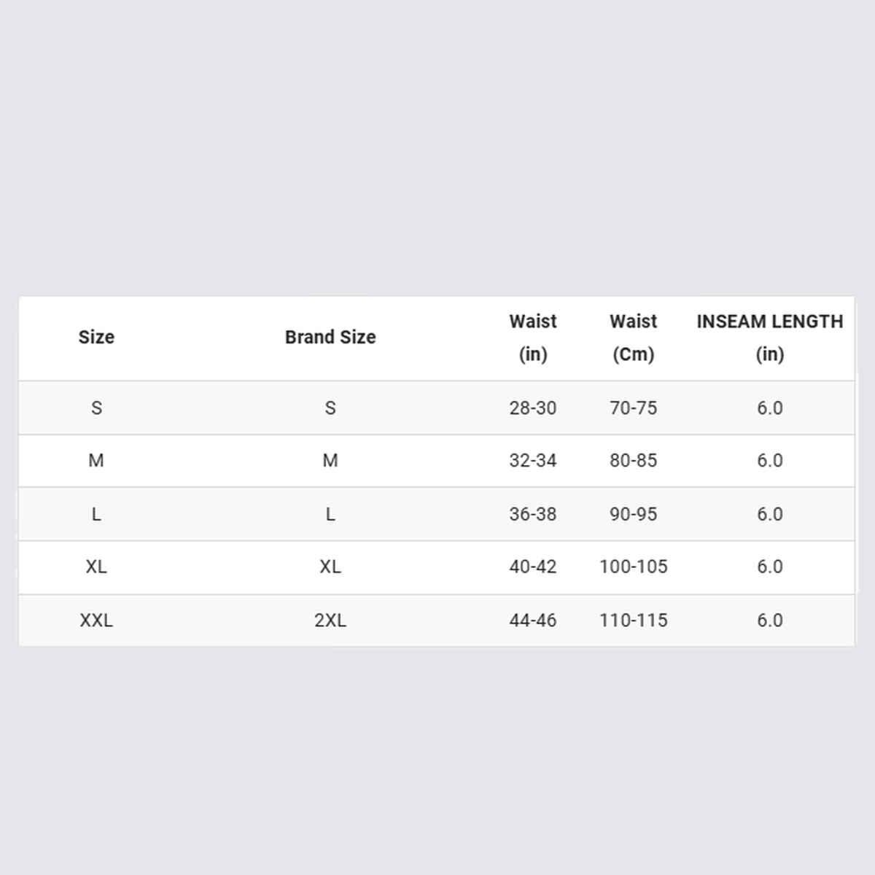Click the Brand Size column header
This screenshot has height=875, width=875.
(330, 337)
